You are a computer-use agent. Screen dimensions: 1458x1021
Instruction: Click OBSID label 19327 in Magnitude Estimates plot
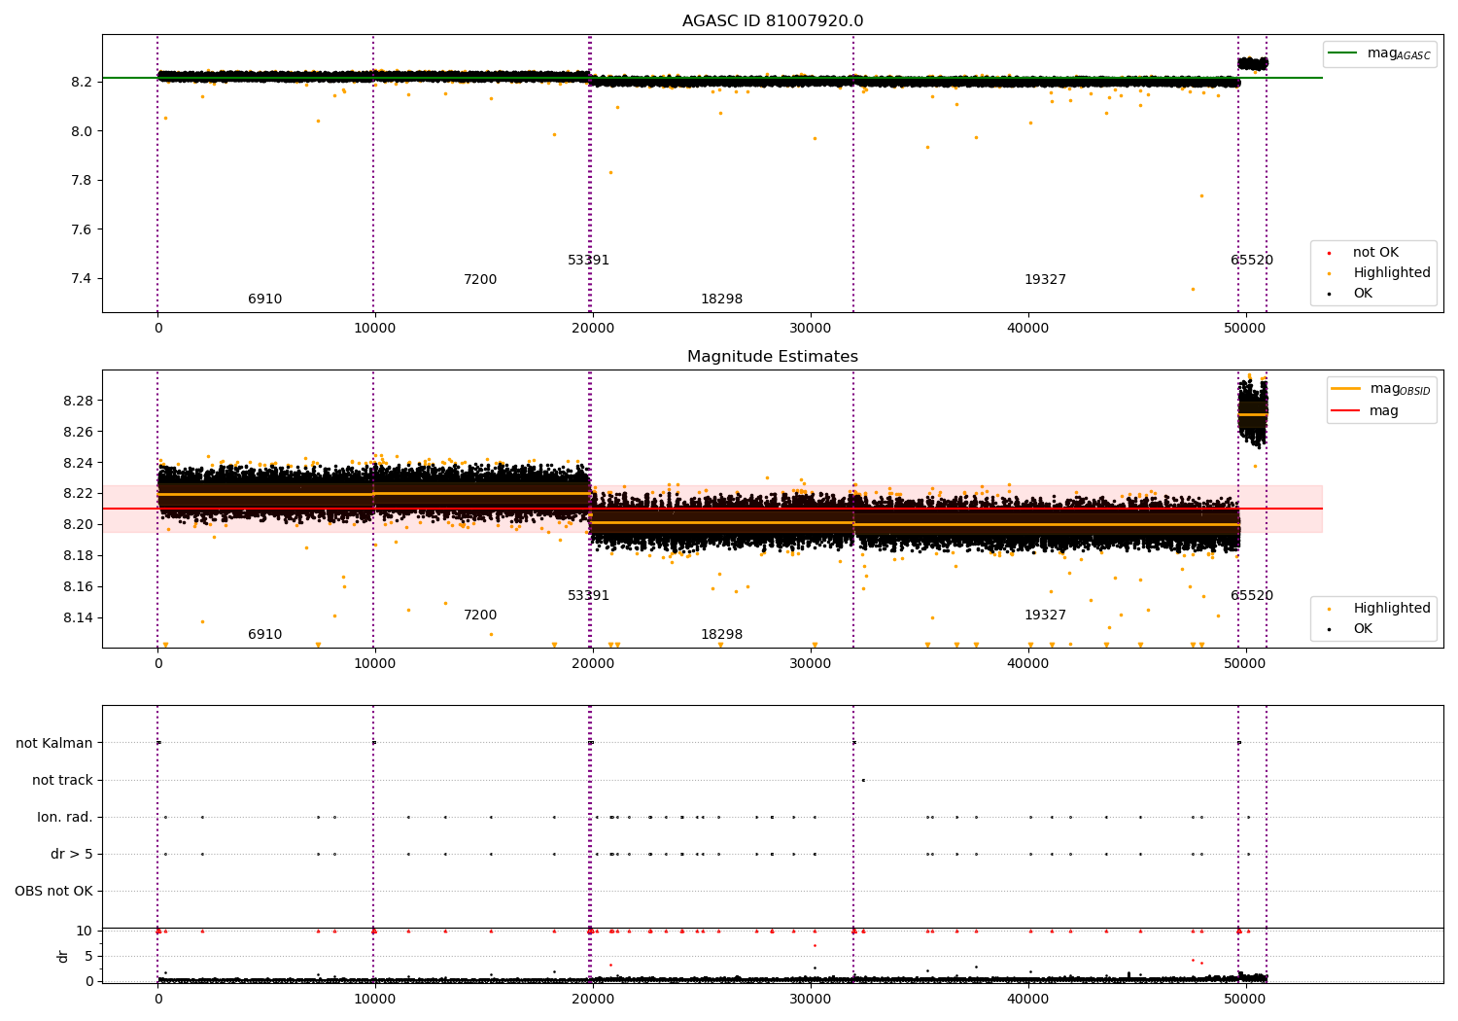coord(1045,616)
